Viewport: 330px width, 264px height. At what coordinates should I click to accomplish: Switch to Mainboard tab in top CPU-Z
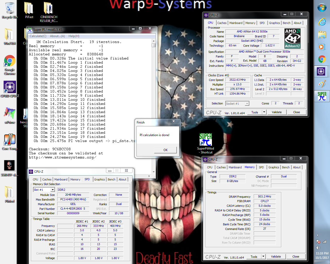pyautogui.click(x=236, y=23)
